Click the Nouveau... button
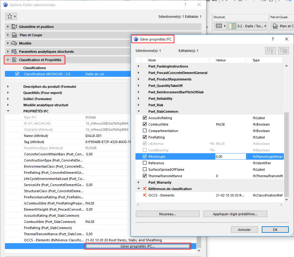The image size is (294, 257). [168, 214]
